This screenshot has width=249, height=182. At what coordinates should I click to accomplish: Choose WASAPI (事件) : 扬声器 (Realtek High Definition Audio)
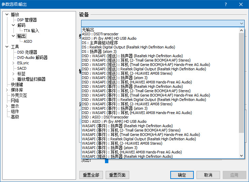(160, 126)
